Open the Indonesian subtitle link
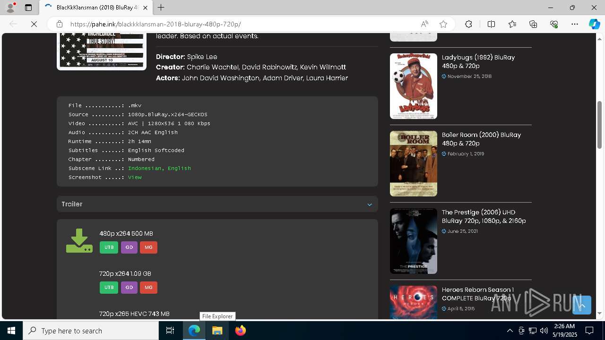The width and height of the screenshot is (605, 340). pyautogui.click(x=145, y=168)
